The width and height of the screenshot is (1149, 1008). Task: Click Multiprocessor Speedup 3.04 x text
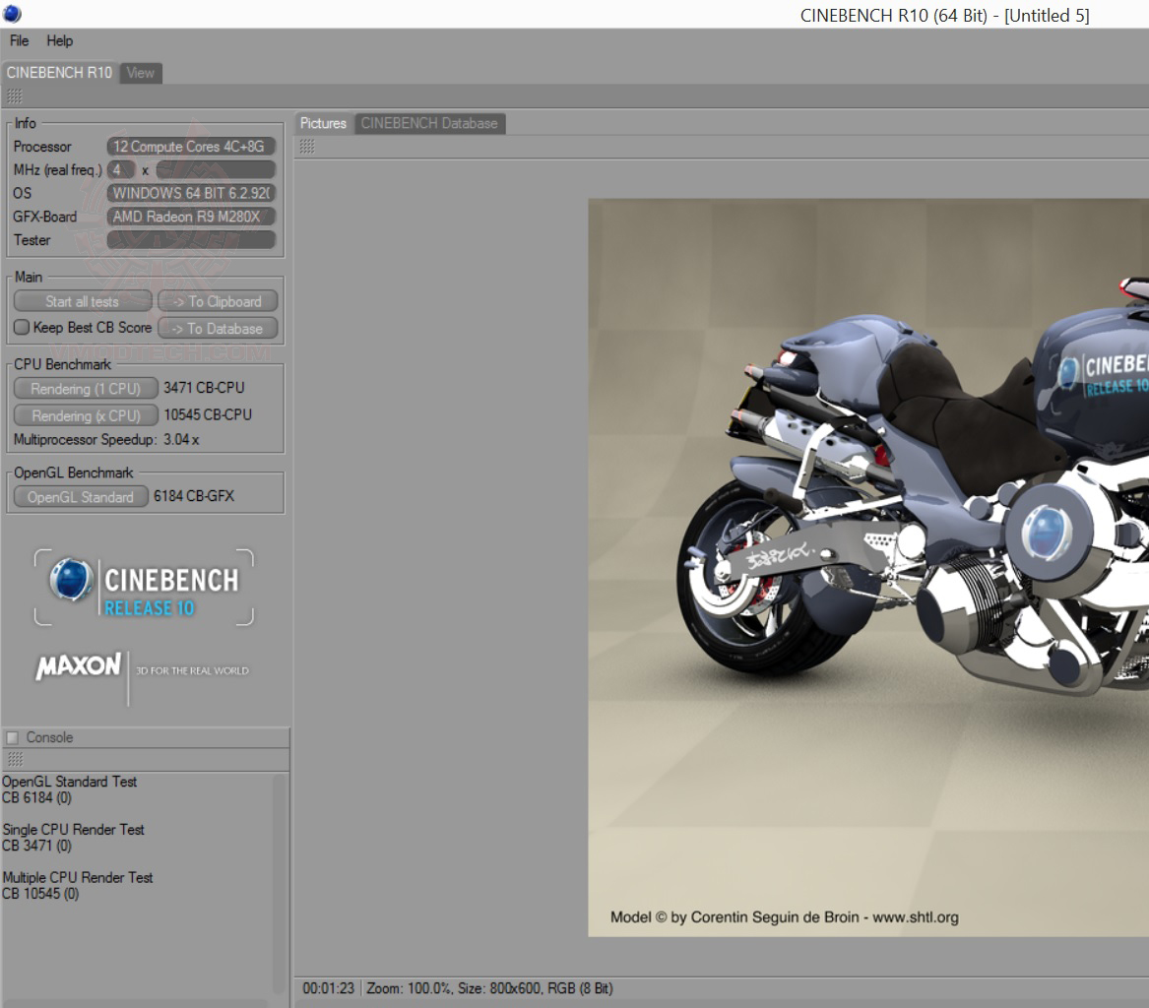click(x=106, y=440)
